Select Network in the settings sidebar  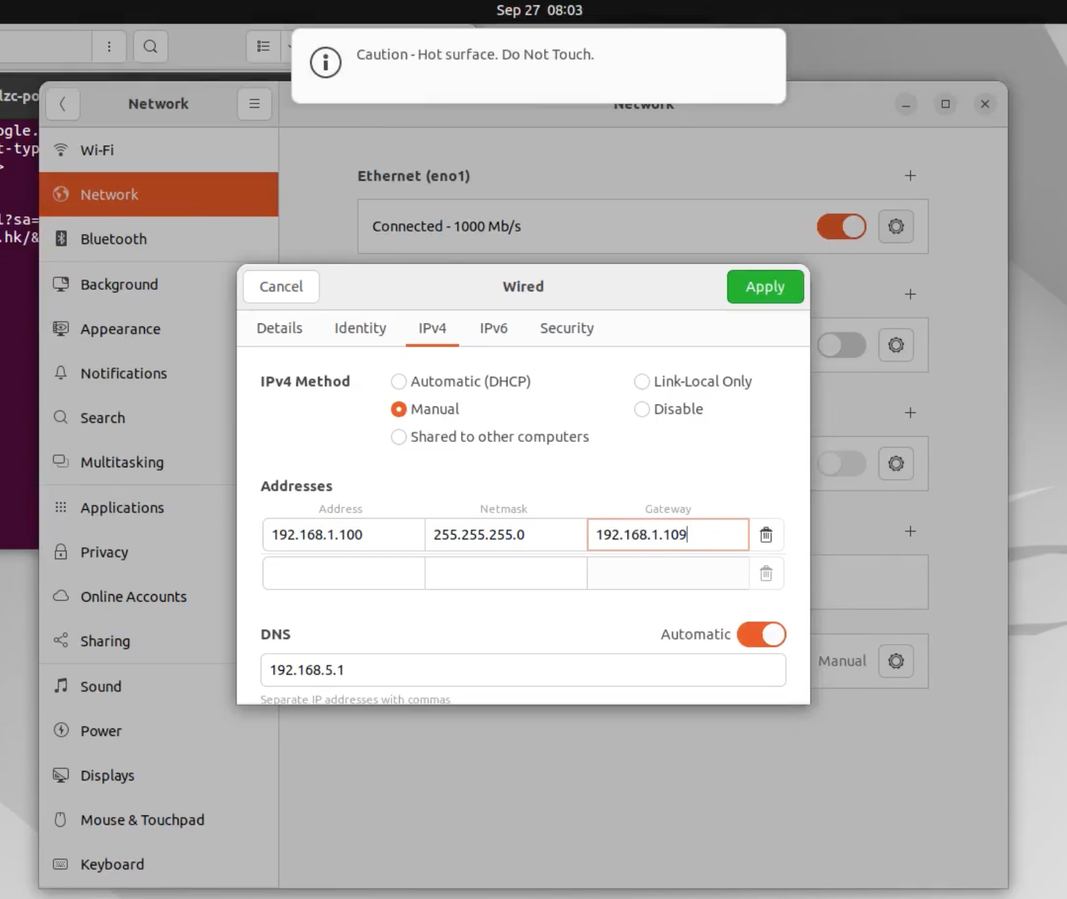click(158, 195)
